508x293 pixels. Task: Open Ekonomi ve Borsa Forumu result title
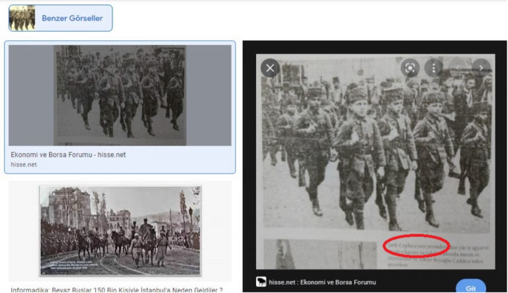point(68,154)
